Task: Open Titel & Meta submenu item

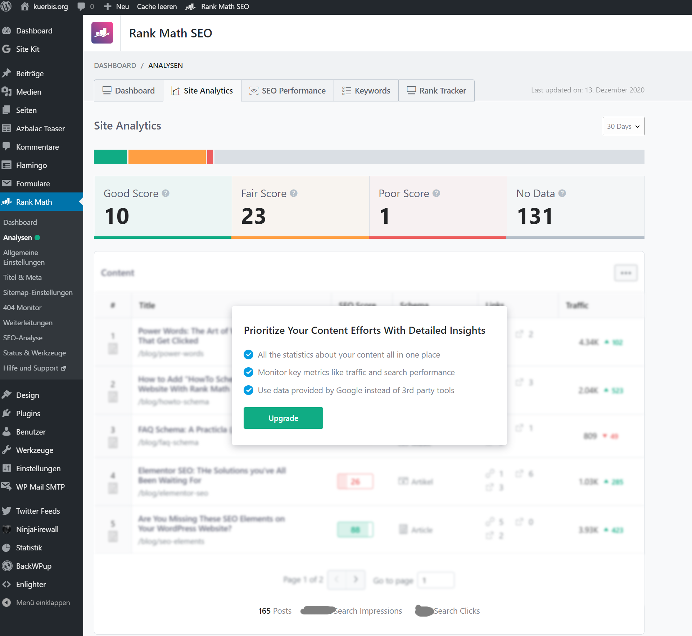Action: [x=22, y=277]
